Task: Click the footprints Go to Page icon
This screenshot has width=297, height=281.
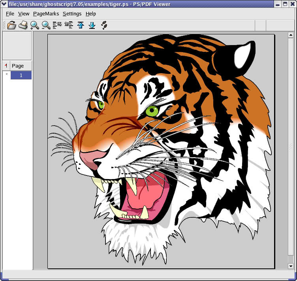Action: 104,25
